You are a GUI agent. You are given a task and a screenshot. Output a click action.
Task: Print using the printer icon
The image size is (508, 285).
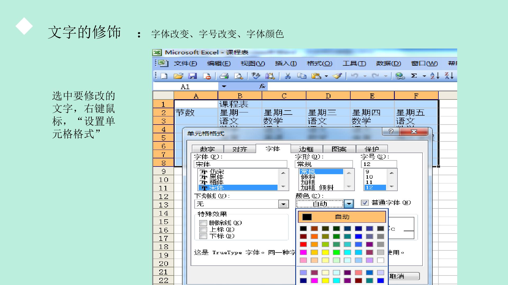224,76
